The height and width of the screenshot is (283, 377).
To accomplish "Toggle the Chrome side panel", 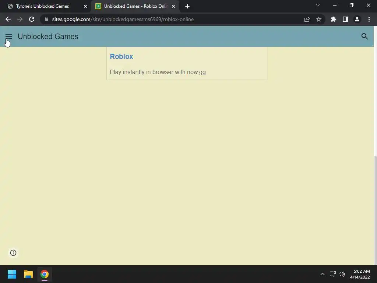I will pyautogui.click(x=345, y=19).
